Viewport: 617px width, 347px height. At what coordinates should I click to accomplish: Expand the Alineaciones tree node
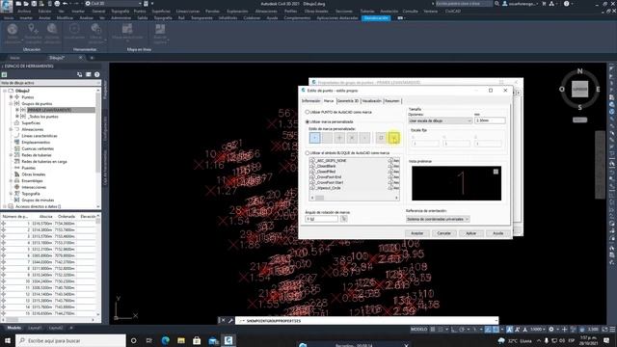point(11,129)
